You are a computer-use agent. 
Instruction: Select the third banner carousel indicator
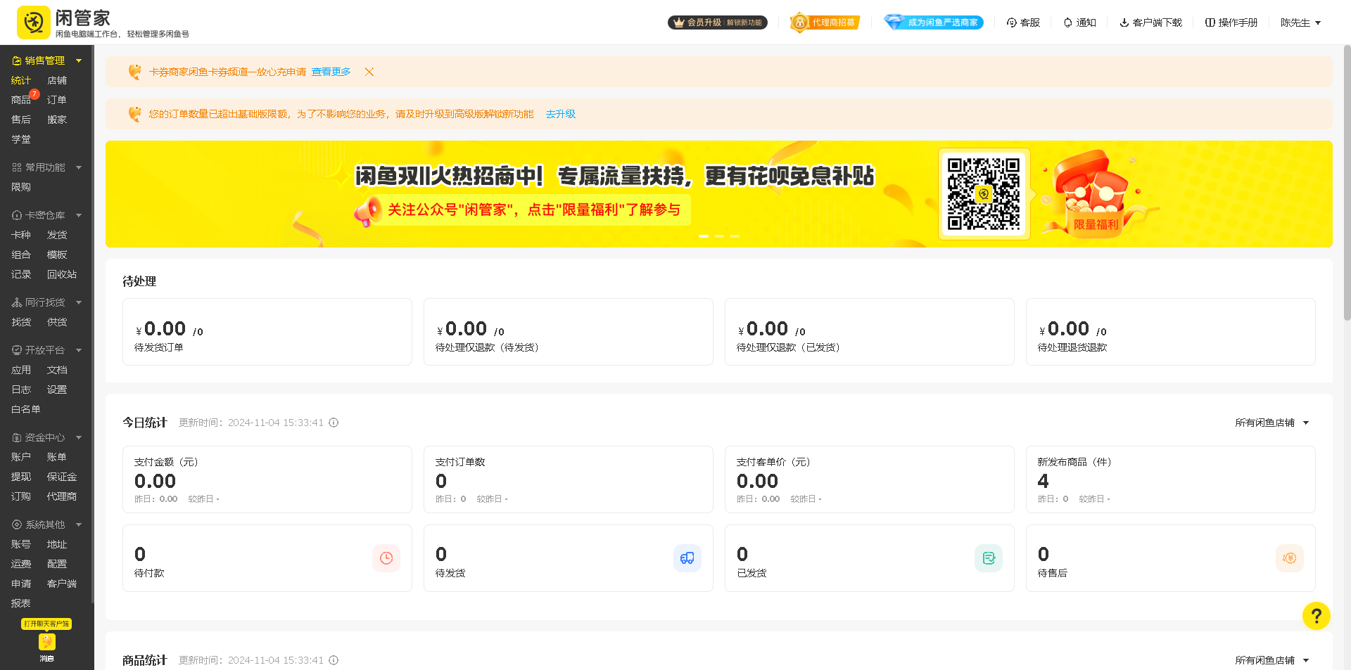tap(735, 236)
